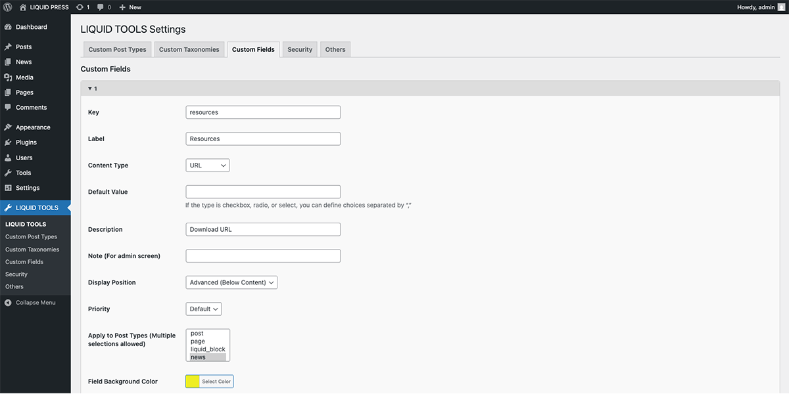Open the comments bubble icon in admin bar

click(101, 7)
